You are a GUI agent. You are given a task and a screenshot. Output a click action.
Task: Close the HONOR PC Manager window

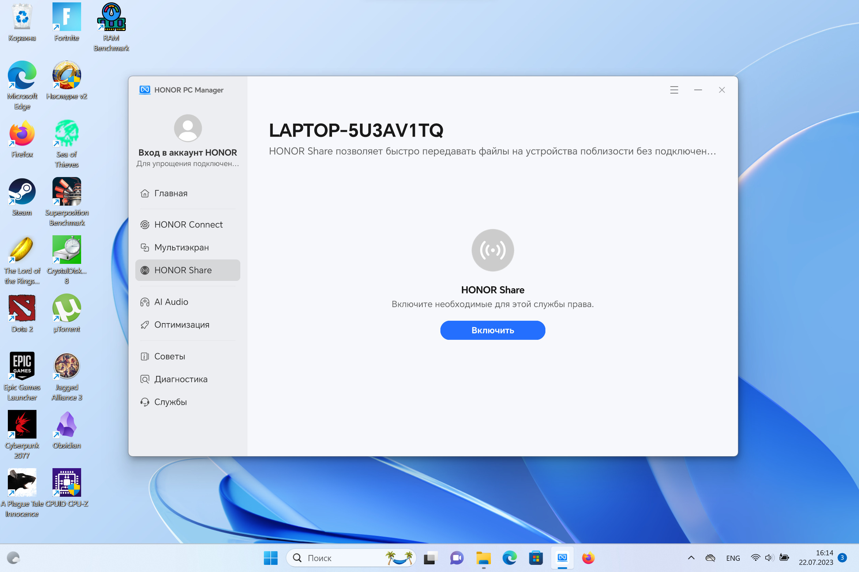coord(722,90)
